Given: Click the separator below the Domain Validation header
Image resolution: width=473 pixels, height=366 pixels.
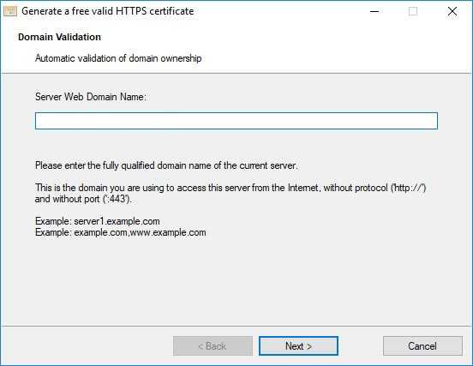Looking at the screenshot, I should [236, 73].
